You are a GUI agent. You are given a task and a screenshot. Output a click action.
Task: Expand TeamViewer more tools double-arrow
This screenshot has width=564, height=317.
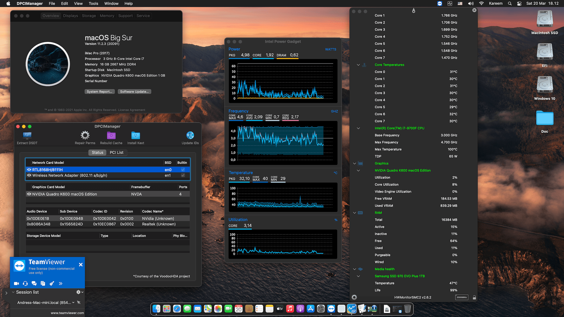(x=61, y=284)
